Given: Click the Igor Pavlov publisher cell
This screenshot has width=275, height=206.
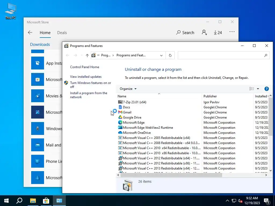Looking at the screenshot, I should click(212, 102).
